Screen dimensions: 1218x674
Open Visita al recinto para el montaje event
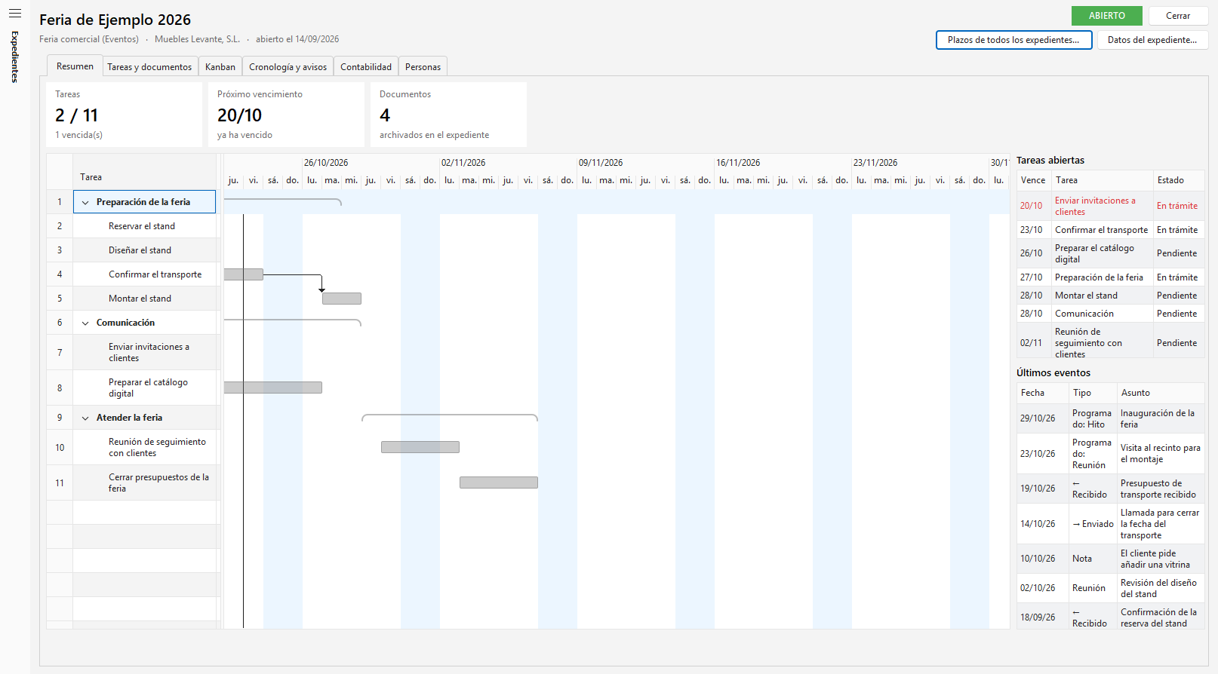click(x=1110, y=454)
